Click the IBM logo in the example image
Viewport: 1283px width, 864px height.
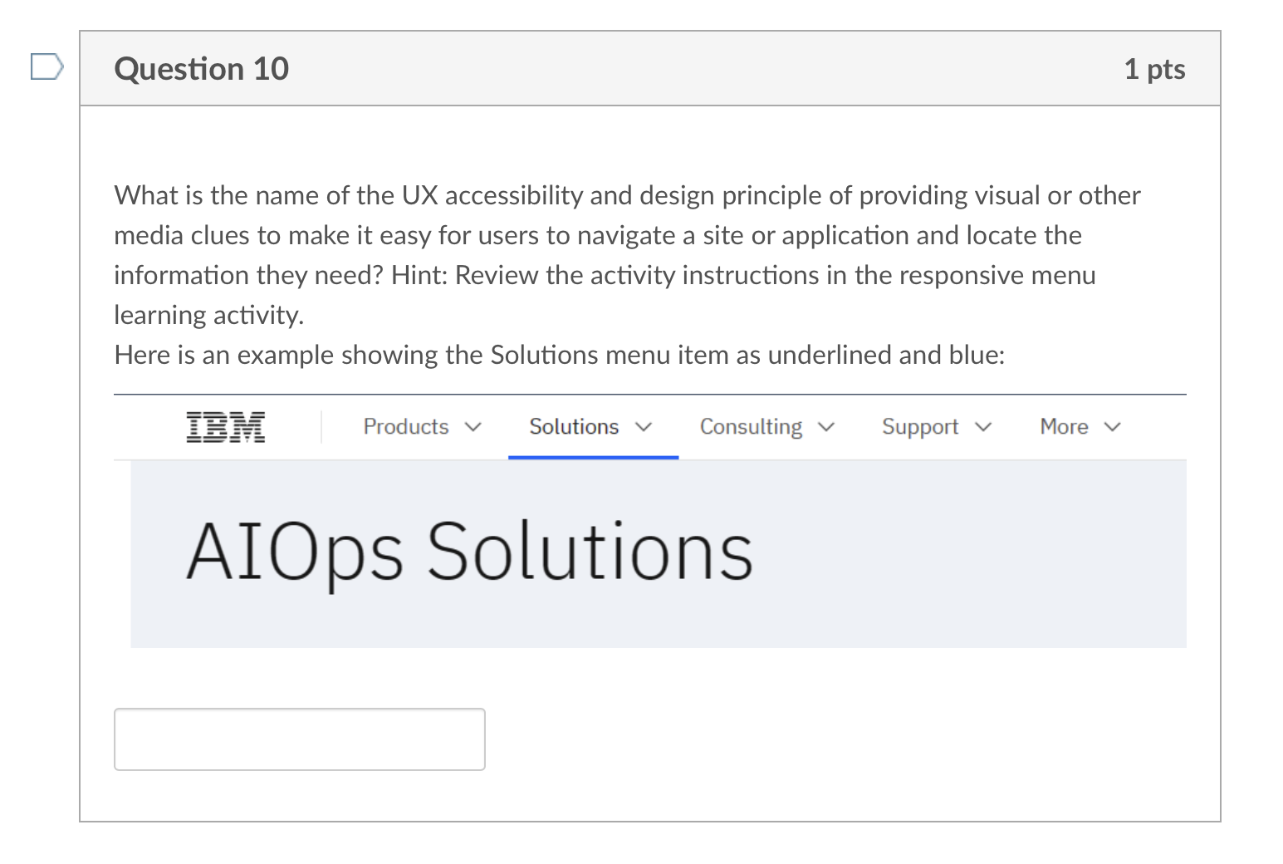click(x=226, y=427)
